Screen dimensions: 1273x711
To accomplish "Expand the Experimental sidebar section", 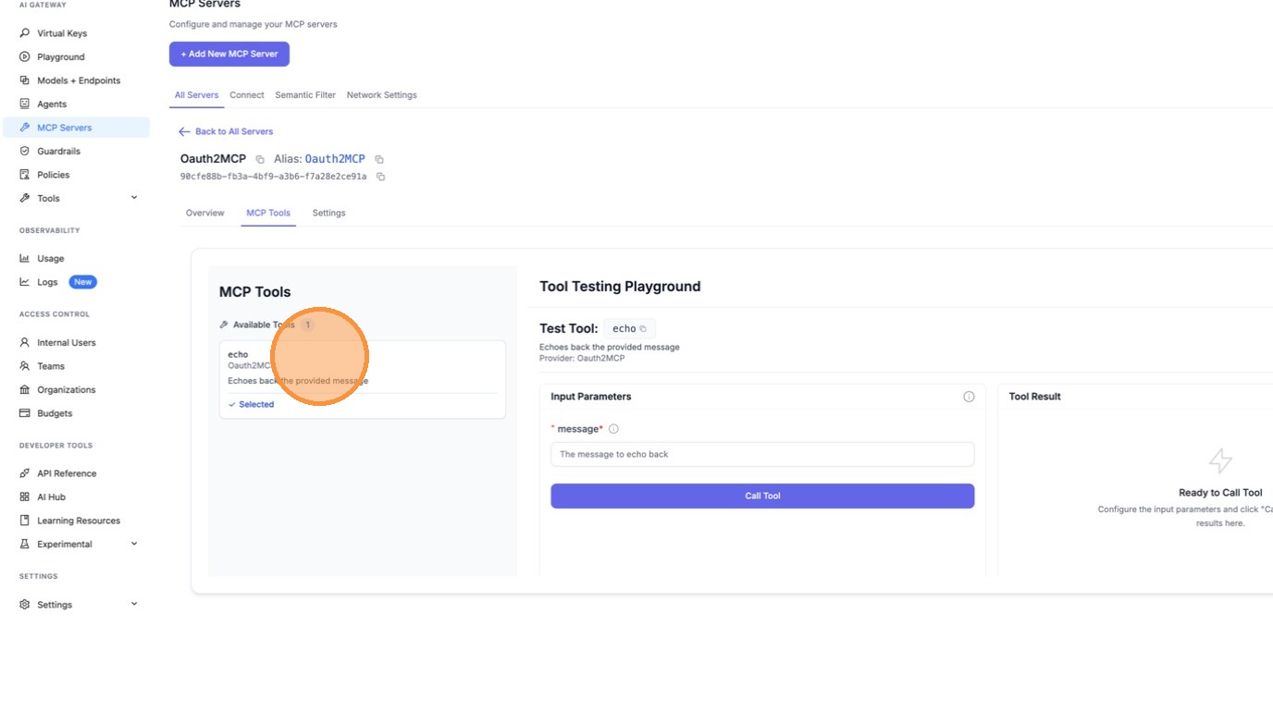I will pyautogui.click(x=134, y=544).
